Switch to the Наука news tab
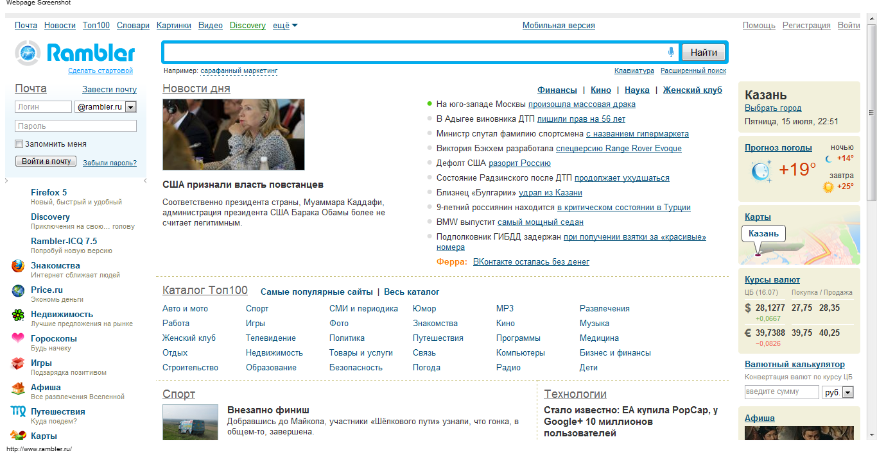Screen dimensions: 877x453 pos(637,90)
